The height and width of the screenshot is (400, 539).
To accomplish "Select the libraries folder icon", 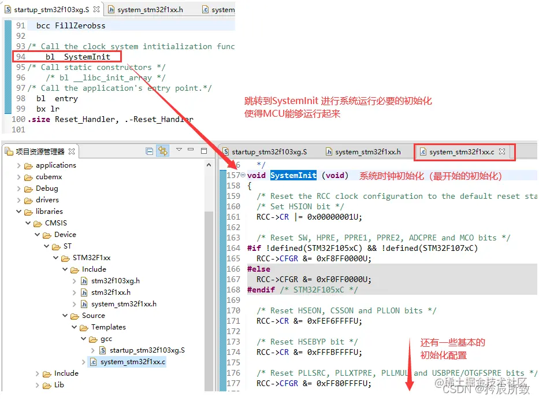I will (x=28, y=212).
